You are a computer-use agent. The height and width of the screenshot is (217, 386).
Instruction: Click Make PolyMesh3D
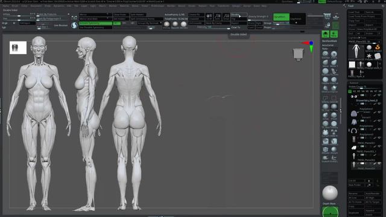369,30
